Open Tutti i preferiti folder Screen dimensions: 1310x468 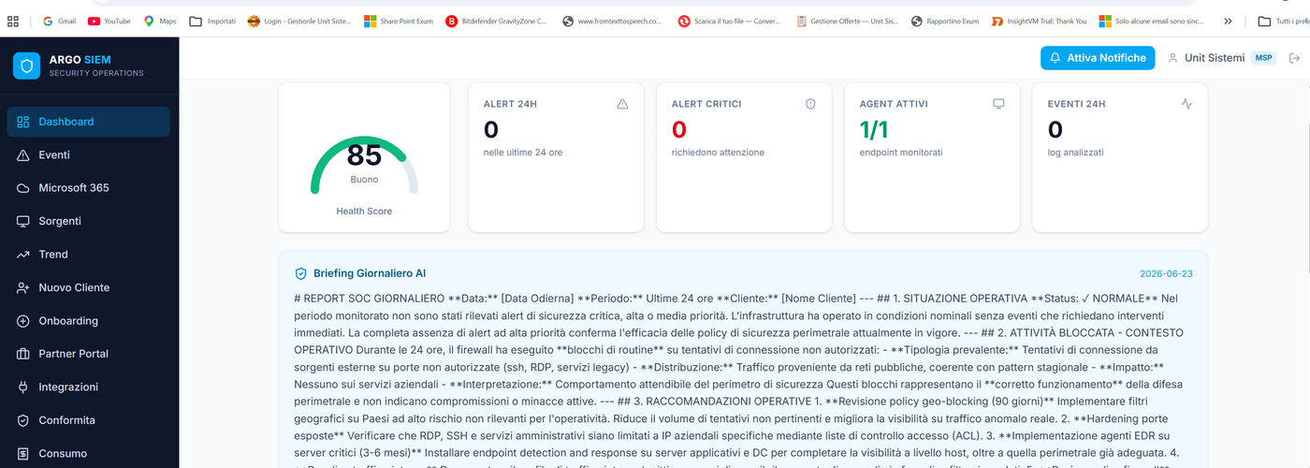click(x=1284, y=21)
